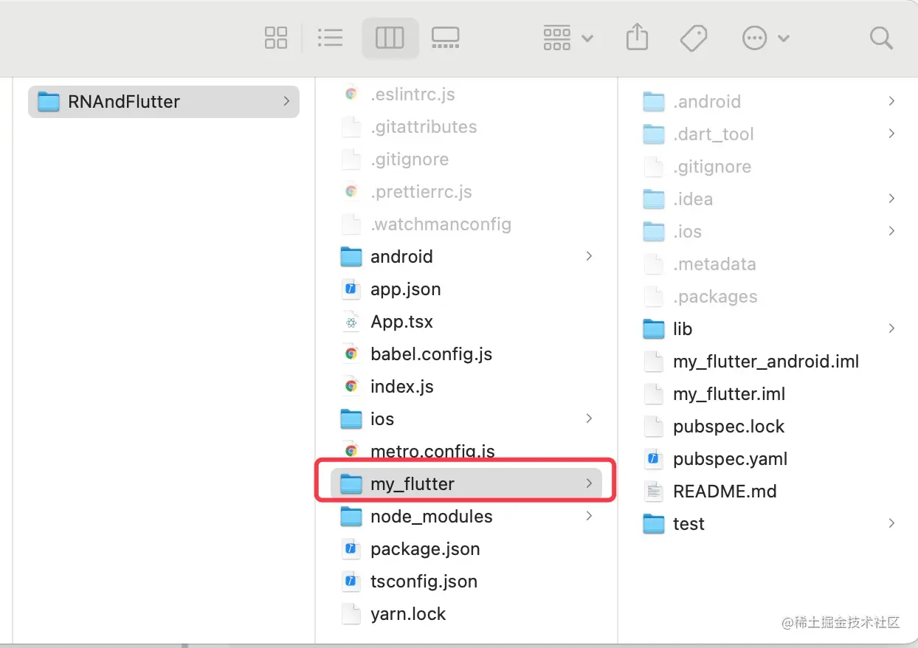Click the package.json file icon
918x648 pixels.
pyautogui.click(x=351, y=549)
